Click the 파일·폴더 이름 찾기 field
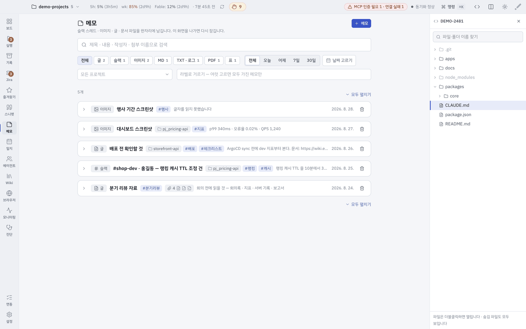Viewport: 526px width, 329px height. [478, 37]
